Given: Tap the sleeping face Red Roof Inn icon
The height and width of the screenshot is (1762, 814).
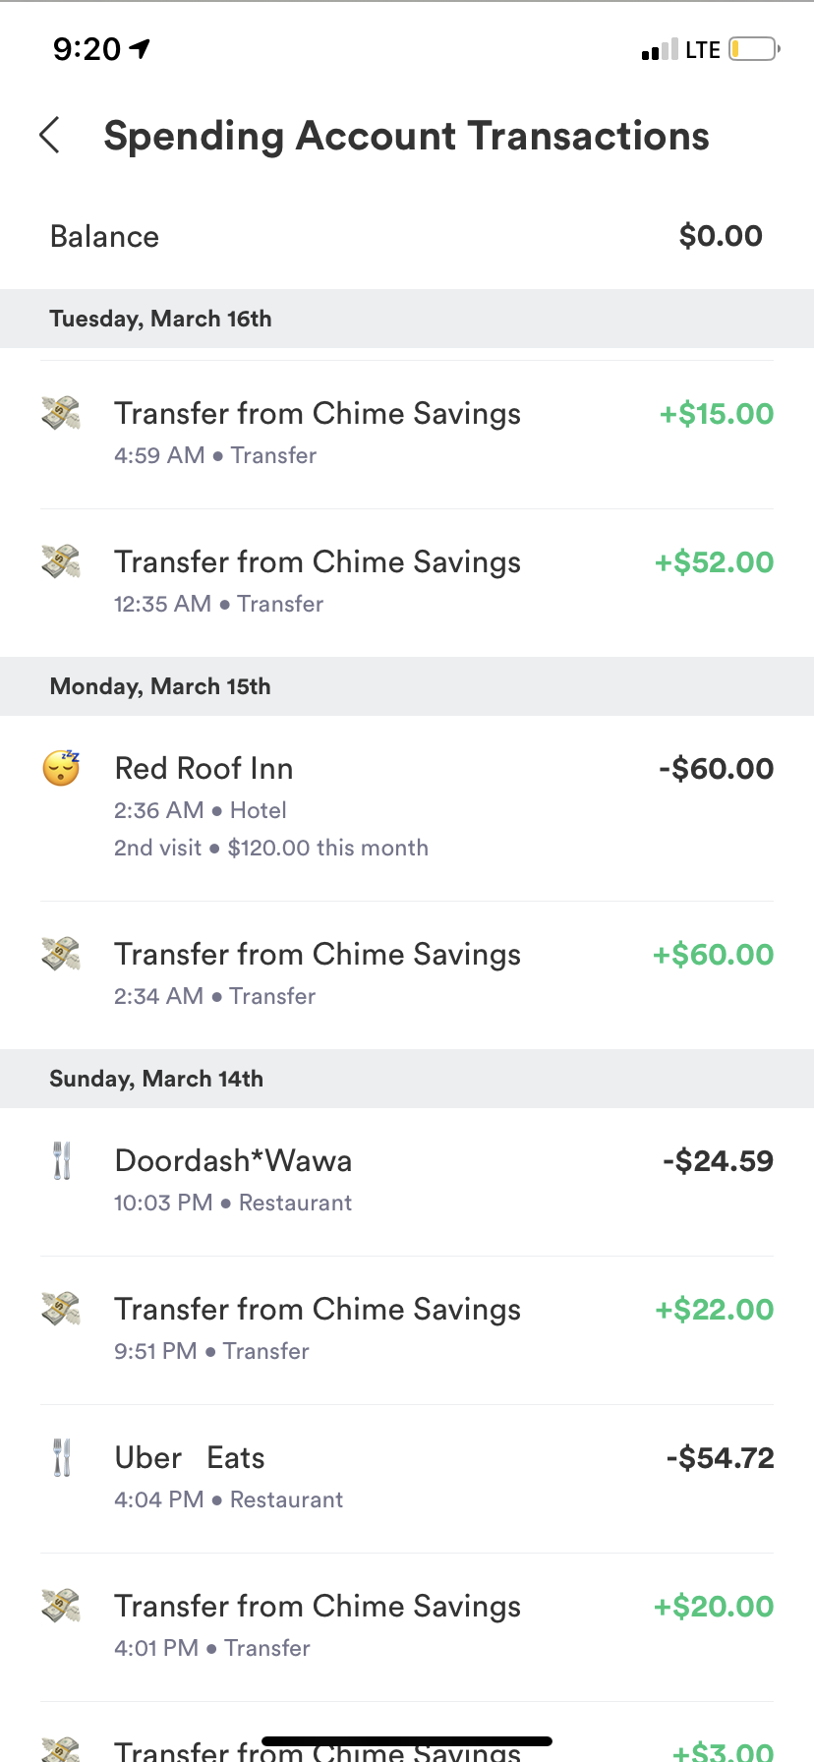Looking at the screenshot, I should pos(61,768).
